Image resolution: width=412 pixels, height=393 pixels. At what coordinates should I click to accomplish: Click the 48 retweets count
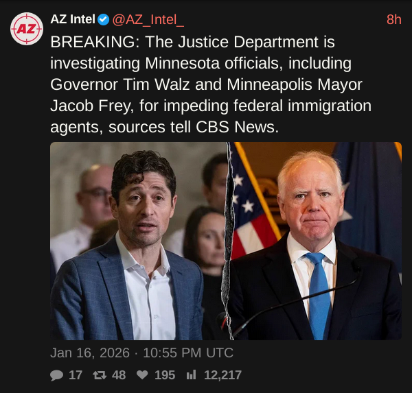118,375
